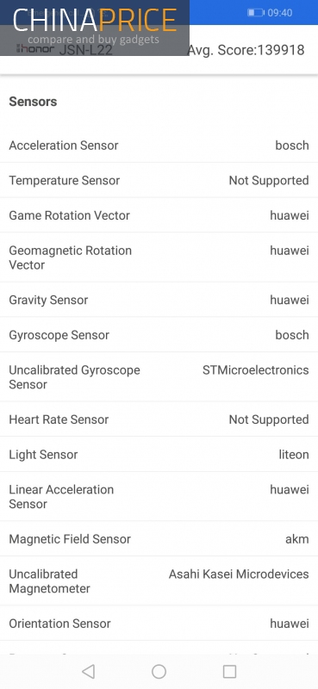Select the Gravity Sensor row
318x689 pixels.
click(x=159, y=300)
